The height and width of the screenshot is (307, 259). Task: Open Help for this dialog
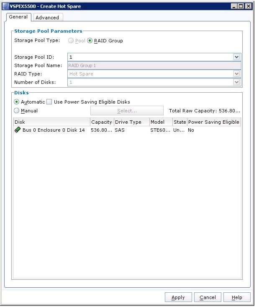tap(237, 297)
